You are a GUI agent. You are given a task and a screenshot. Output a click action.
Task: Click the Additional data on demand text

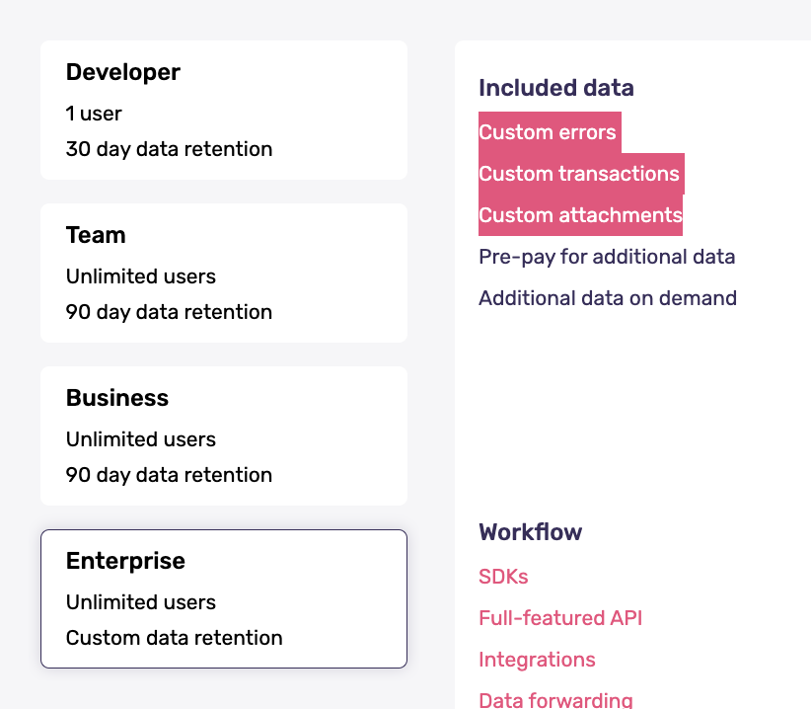pyautogui.click(x=608, y=298)
